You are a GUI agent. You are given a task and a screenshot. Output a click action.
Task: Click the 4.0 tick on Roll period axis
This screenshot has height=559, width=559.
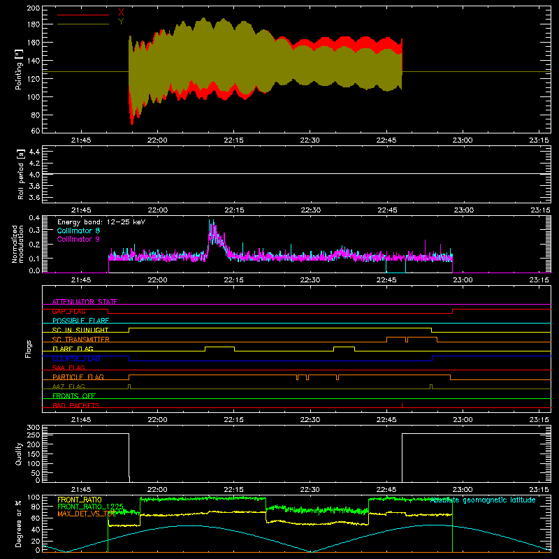(34, 174)
